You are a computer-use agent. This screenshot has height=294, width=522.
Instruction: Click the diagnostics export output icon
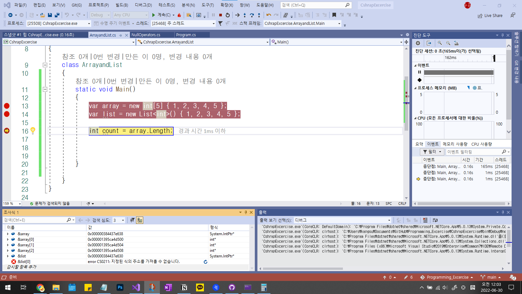point(429,43)
